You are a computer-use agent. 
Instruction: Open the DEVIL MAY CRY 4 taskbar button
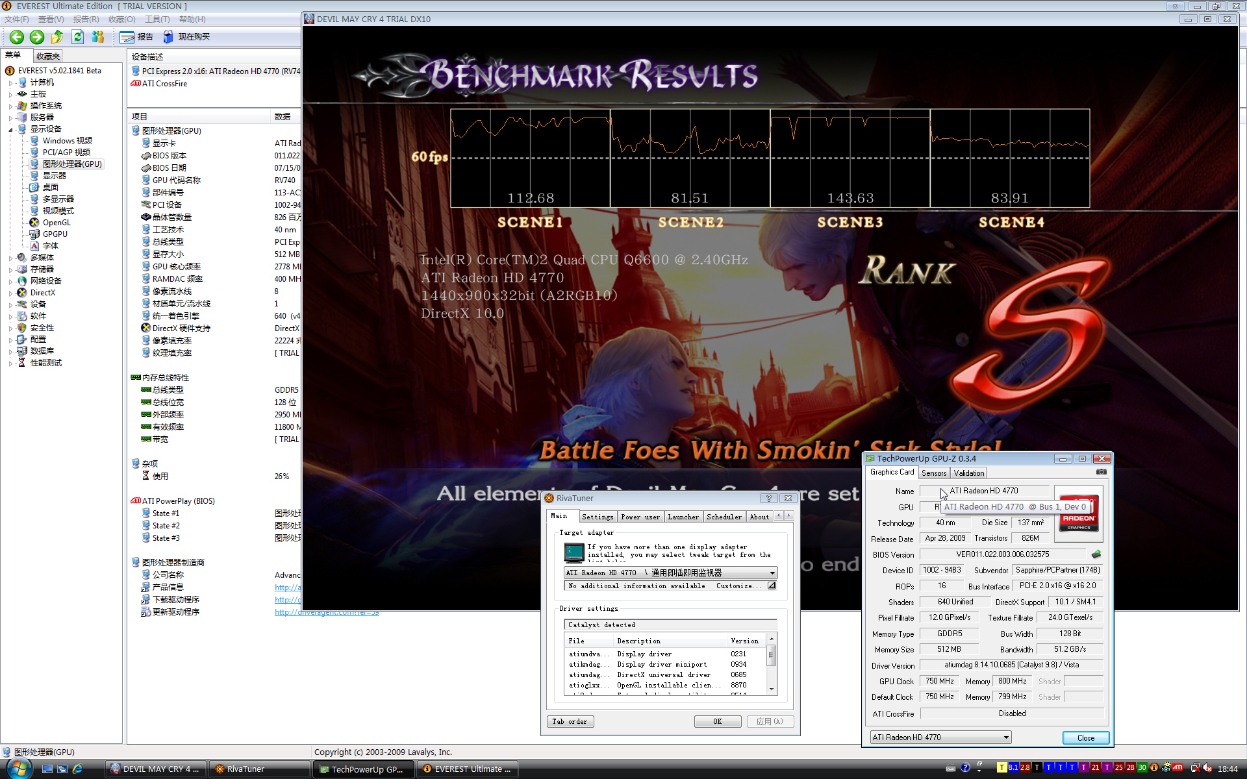click(157, 769)
